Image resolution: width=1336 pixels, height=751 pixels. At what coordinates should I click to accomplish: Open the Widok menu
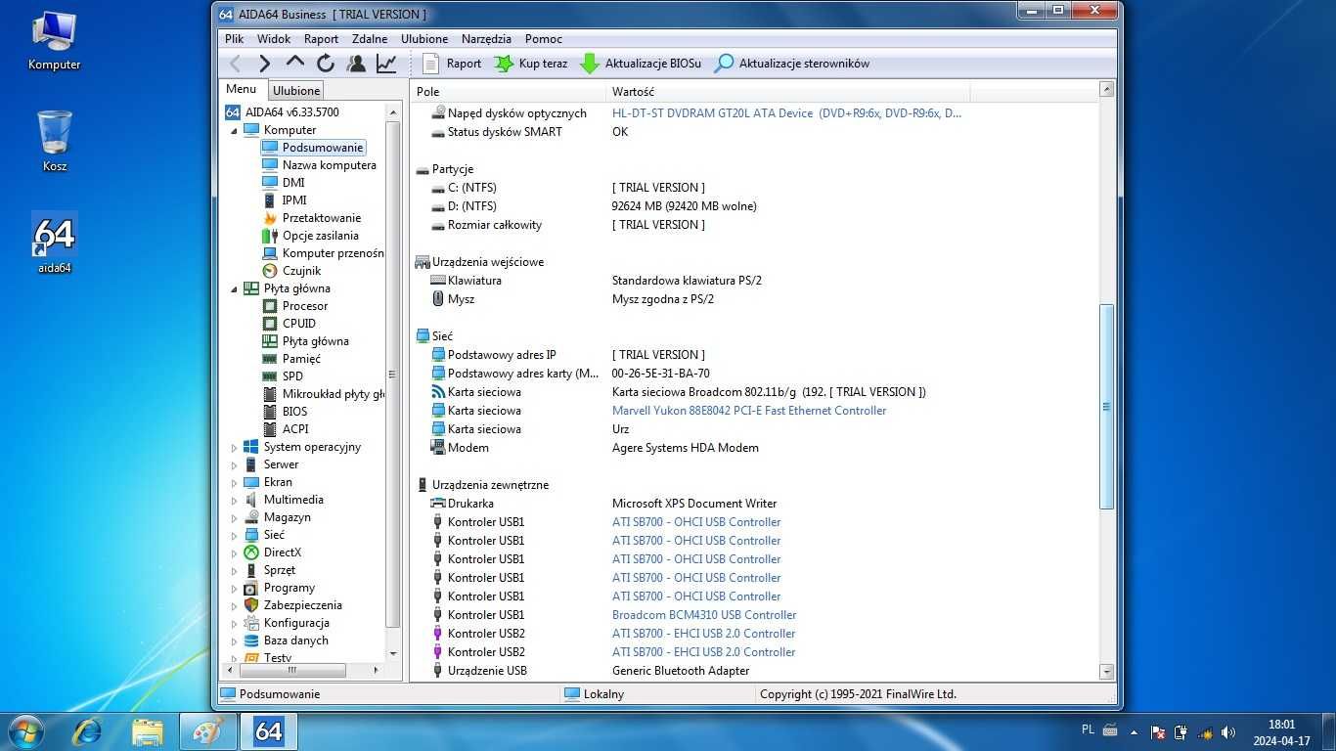(274, 39)
